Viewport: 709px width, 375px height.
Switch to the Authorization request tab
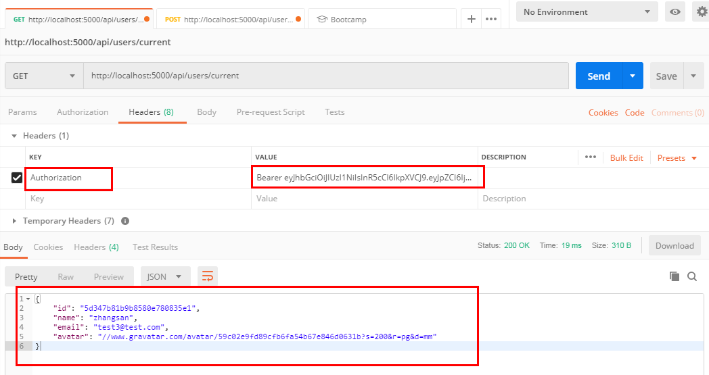coord(83,112)
